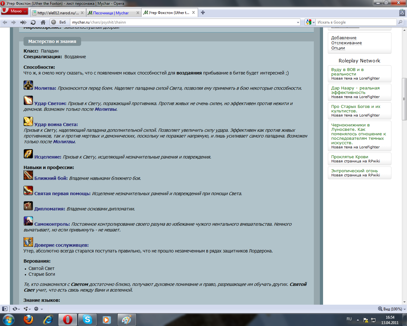Click the search magnifier button
This screenshot has height=326, width=407.
tap(400, 22)
